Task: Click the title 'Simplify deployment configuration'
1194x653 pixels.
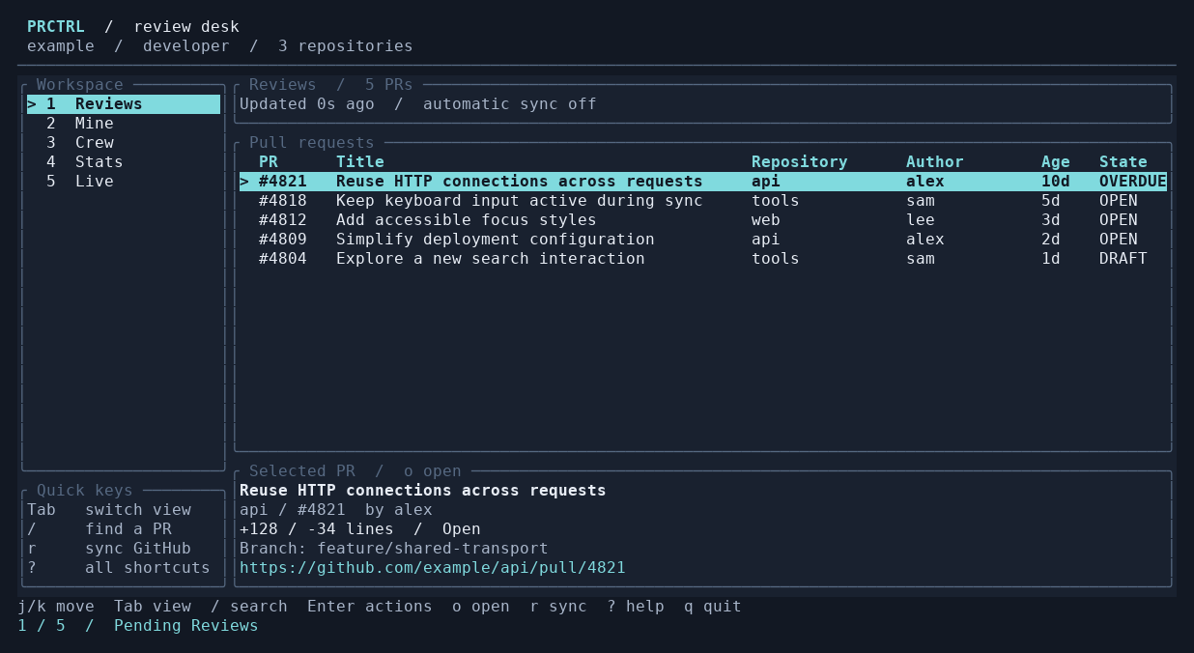Action: click(496, 240)
